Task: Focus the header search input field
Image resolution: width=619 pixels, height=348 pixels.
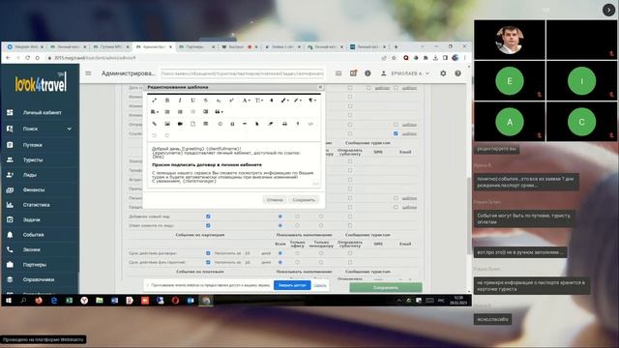Action: tap(242, 73)
